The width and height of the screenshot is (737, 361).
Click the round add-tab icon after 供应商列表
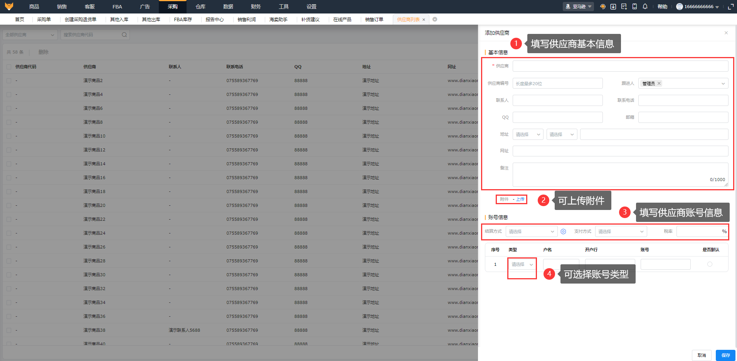435,19
